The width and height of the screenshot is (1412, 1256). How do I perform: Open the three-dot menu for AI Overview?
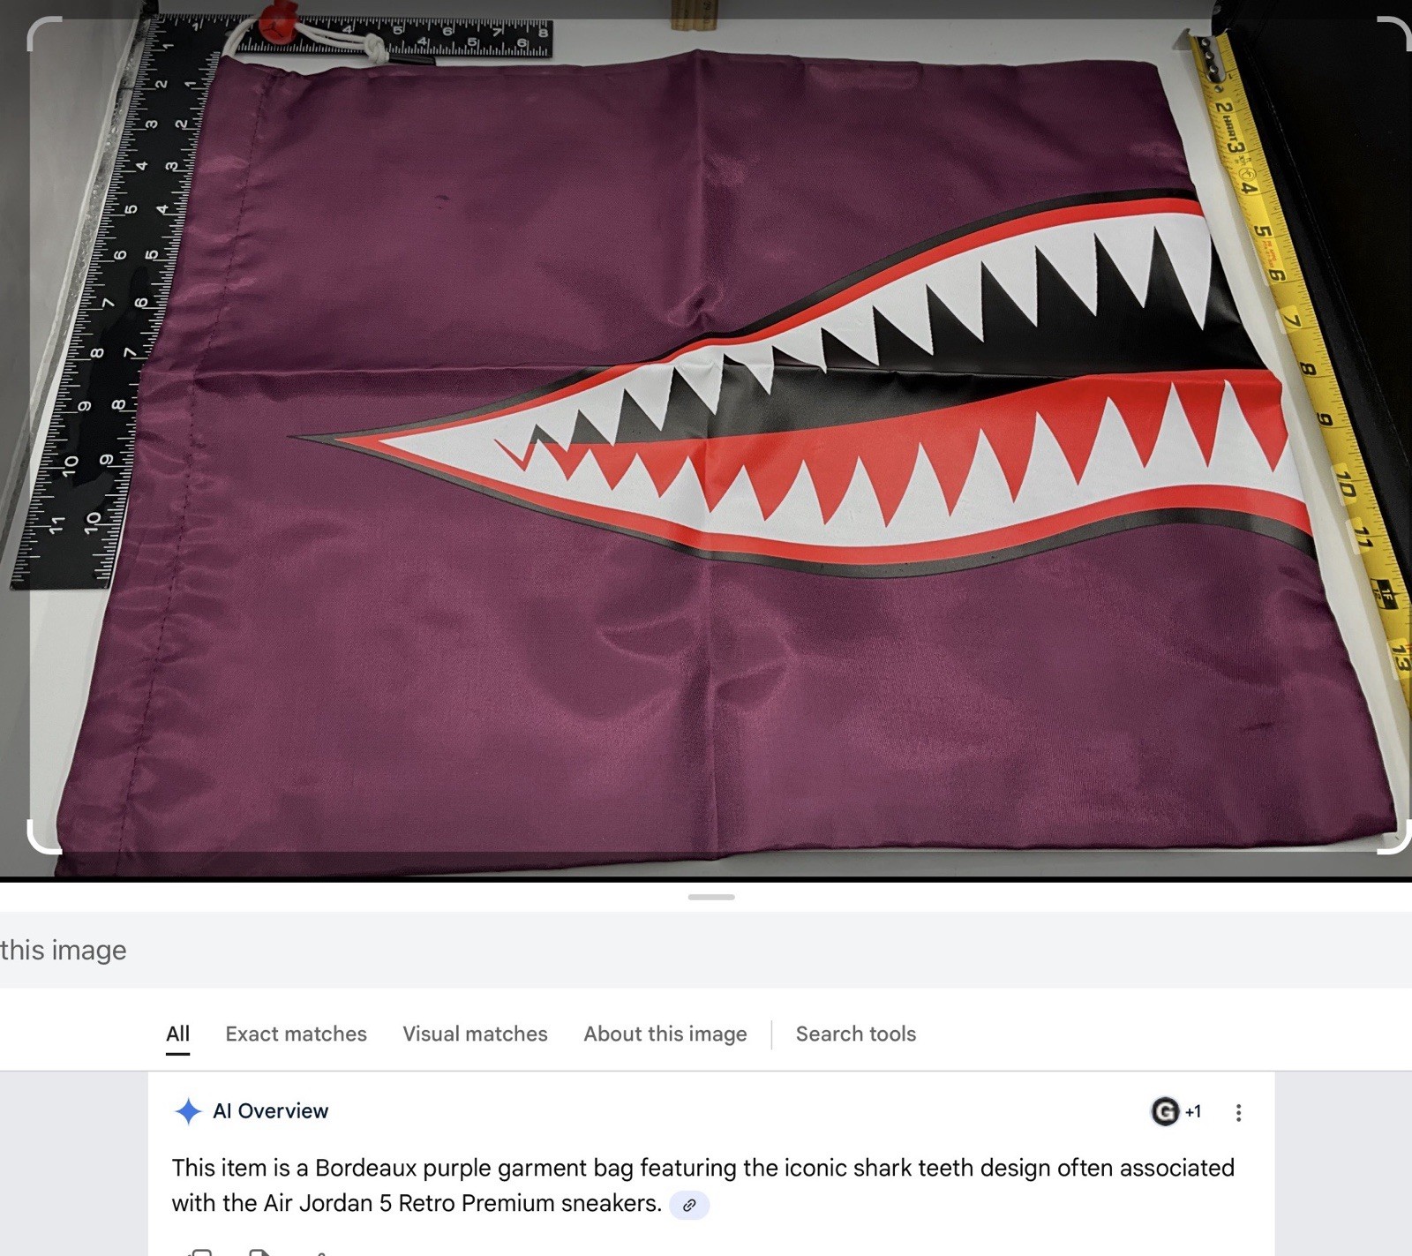click(1238, 1112)
